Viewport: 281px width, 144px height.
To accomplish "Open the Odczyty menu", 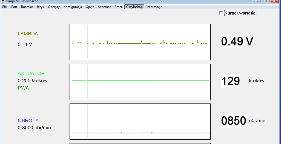I will (54, 7).
